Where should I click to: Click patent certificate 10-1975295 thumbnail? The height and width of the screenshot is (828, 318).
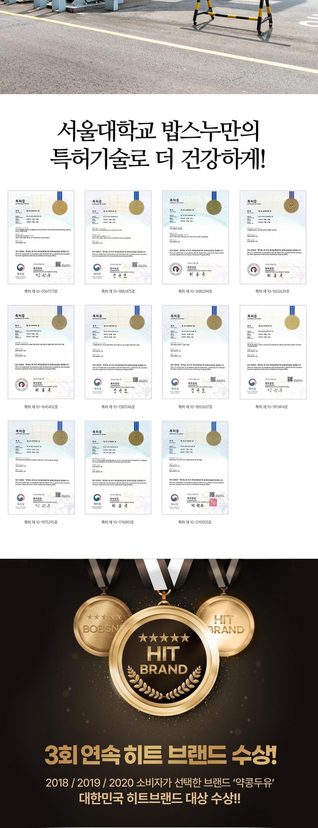[x=41, y=467]
